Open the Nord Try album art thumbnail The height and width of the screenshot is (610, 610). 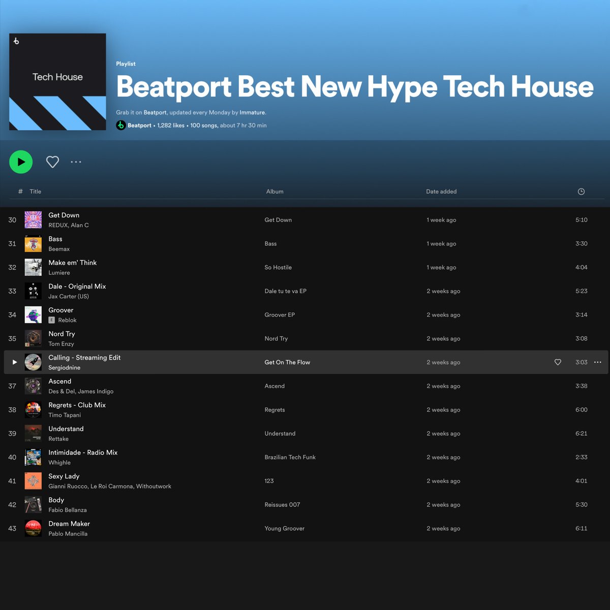(33, 339)
